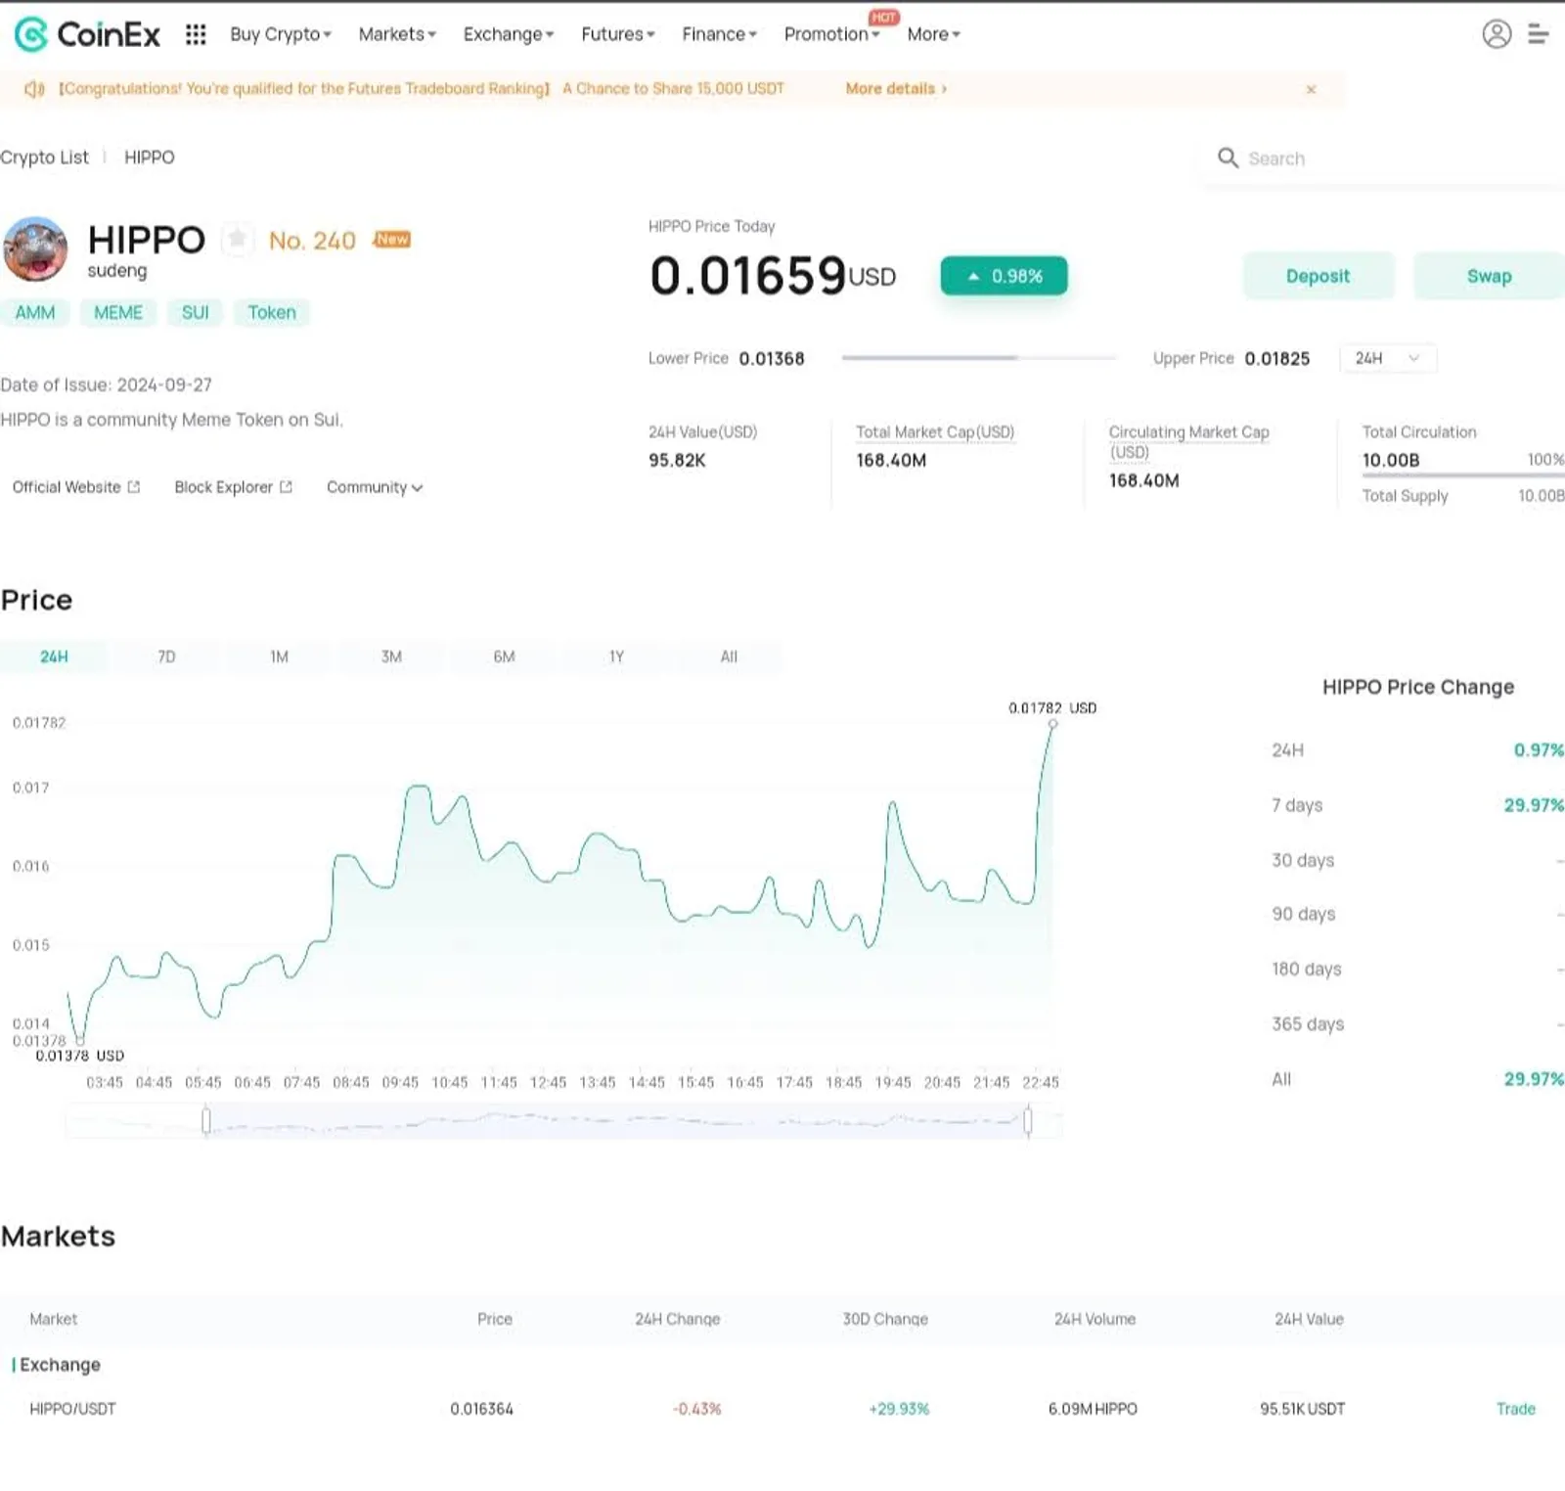The image size is (1565, 1491).
Task: Click the 24H Volume column header
Action: [x=1095, y=1319]
